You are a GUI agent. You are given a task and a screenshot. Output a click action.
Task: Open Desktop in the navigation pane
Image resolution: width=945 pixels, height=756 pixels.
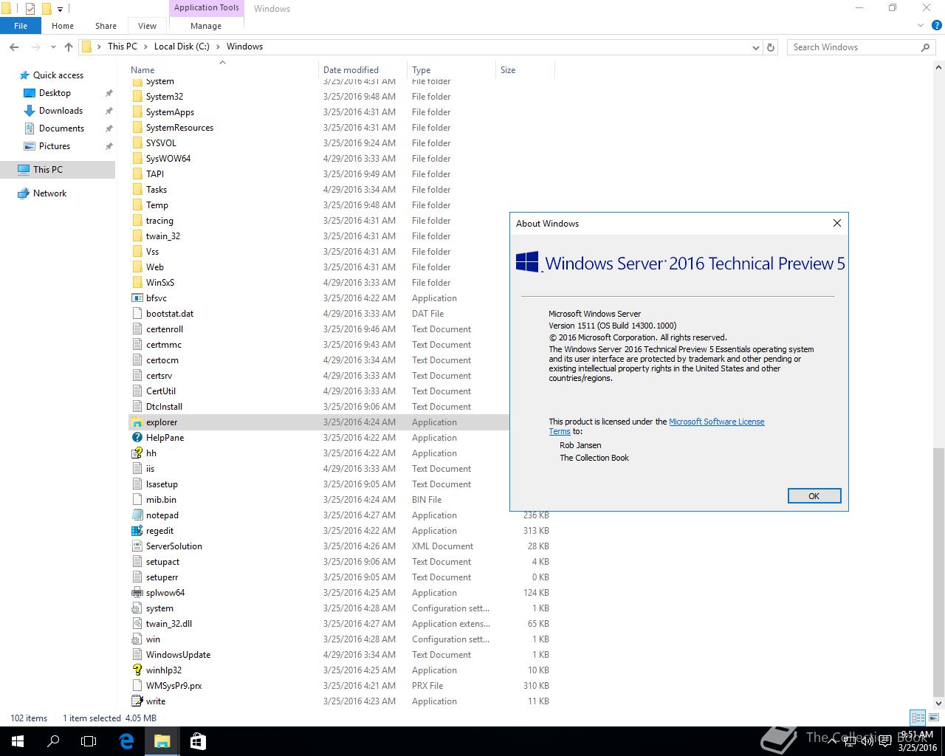[55, 93]
